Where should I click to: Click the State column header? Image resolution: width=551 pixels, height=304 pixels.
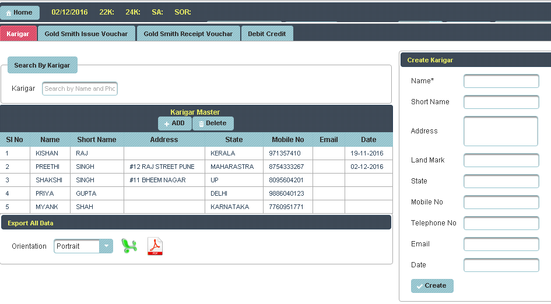(x=234, y=140)
